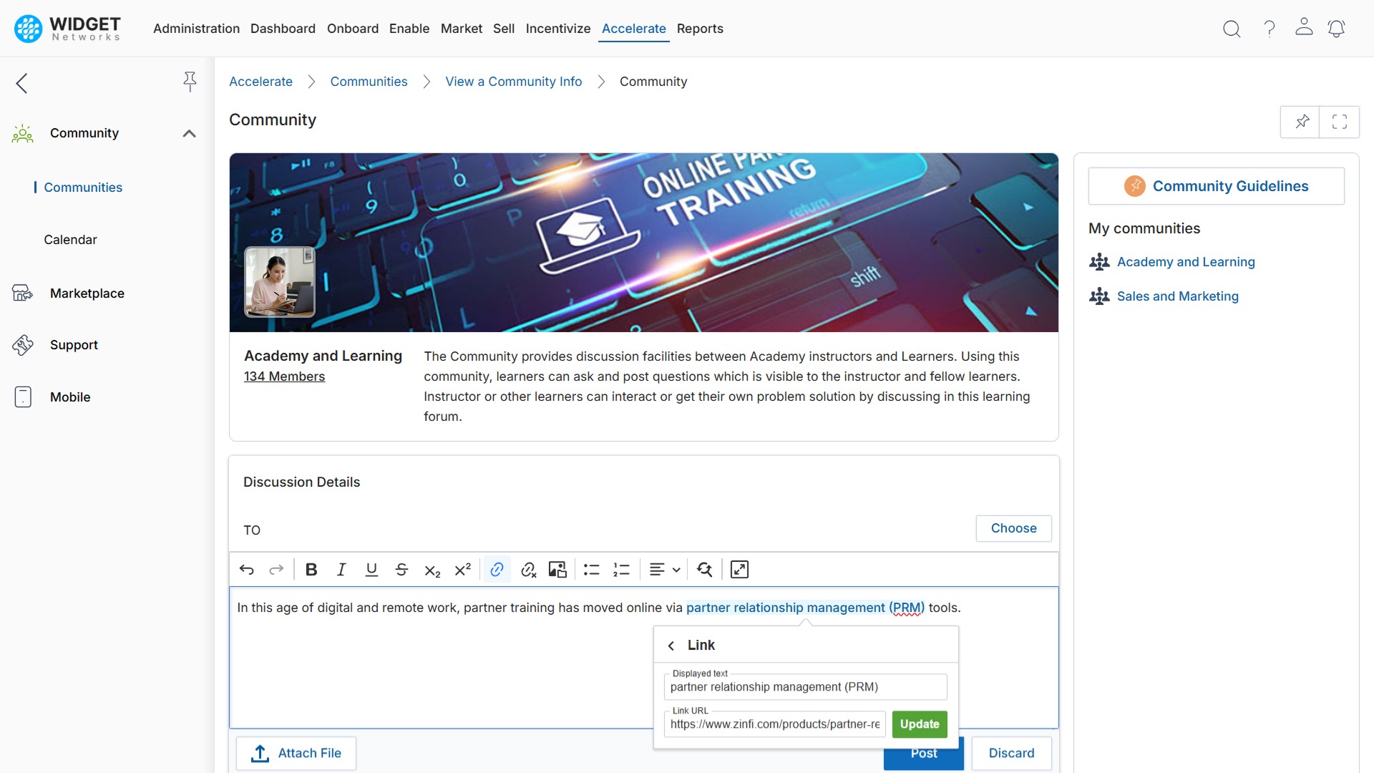Screen dimensions: 1374x773
Task: Go back in Link popup
Action: [x=671, y=646]
